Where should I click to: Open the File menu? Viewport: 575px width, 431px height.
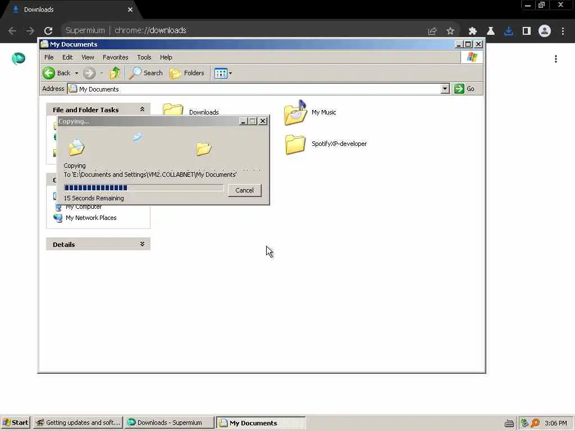point(49,57)
